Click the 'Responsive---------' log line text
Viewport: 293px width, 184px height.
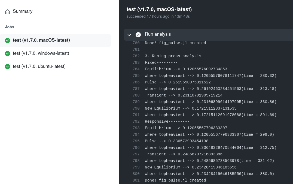pyautogui.click(x=167, y=121)
